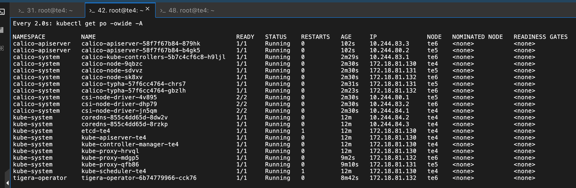Viewport: 576px width, 188px height.
Task: Click the age value 2m31s
Action: coord(350,84)
